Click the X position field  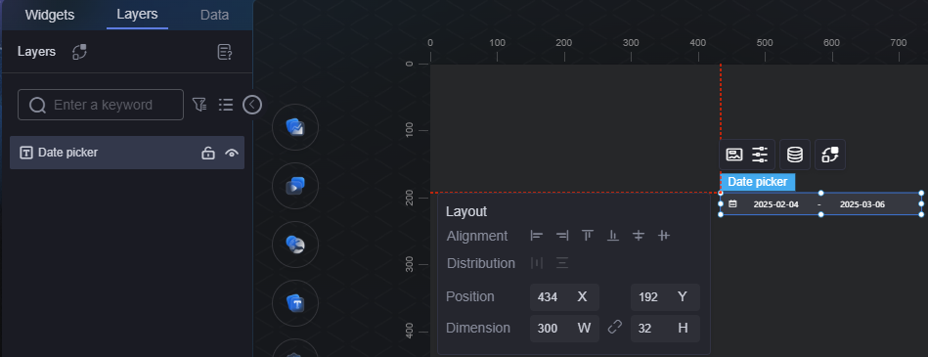564,297
